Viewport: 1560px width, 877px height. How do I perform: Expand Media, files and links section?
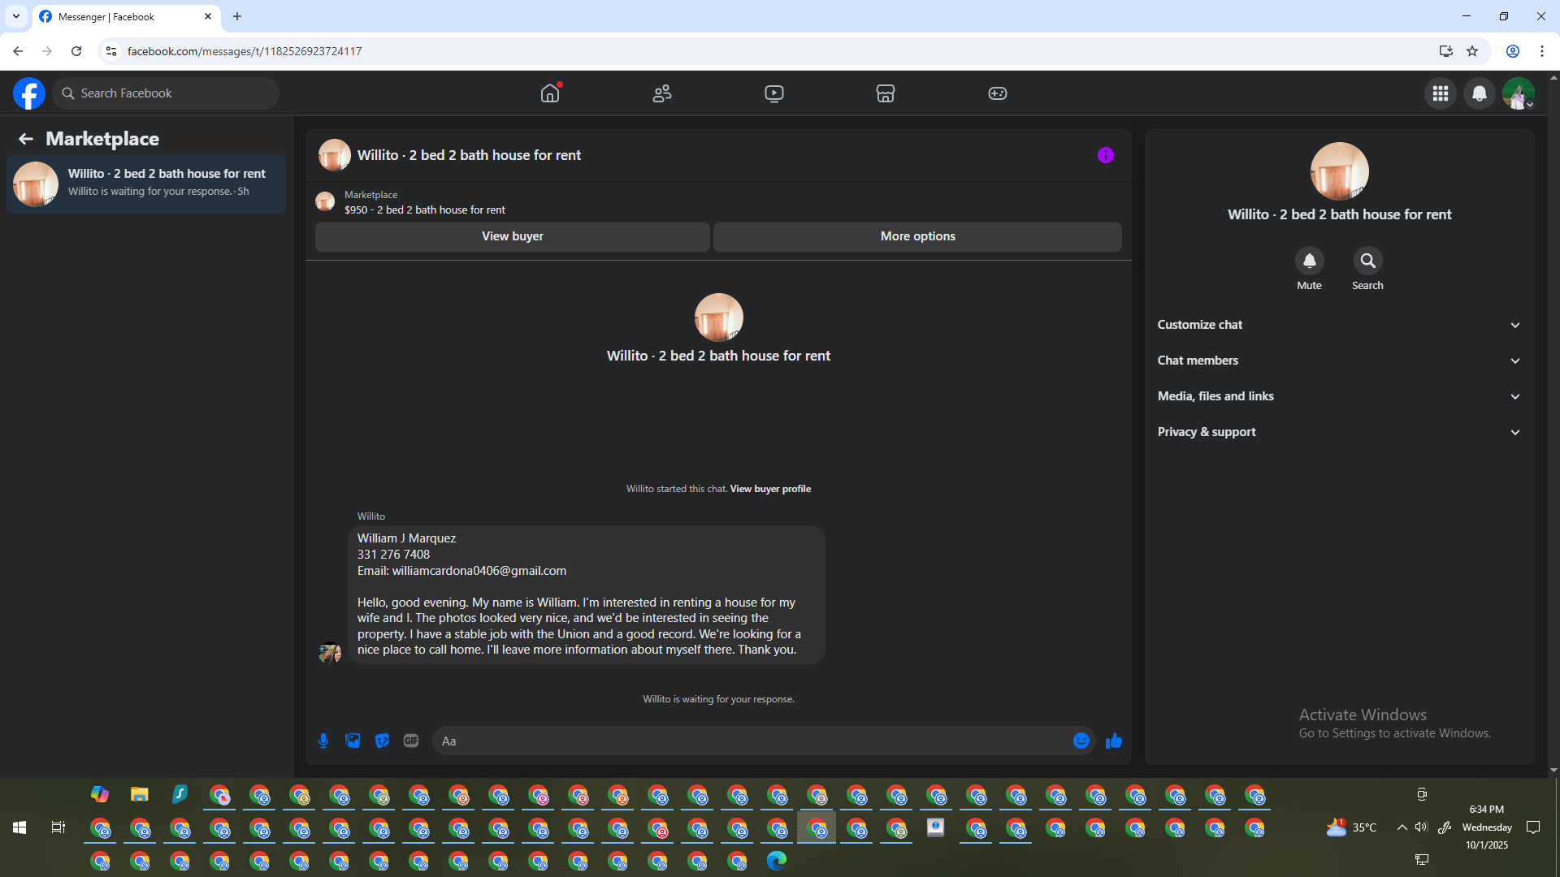tap(1339, 396)
